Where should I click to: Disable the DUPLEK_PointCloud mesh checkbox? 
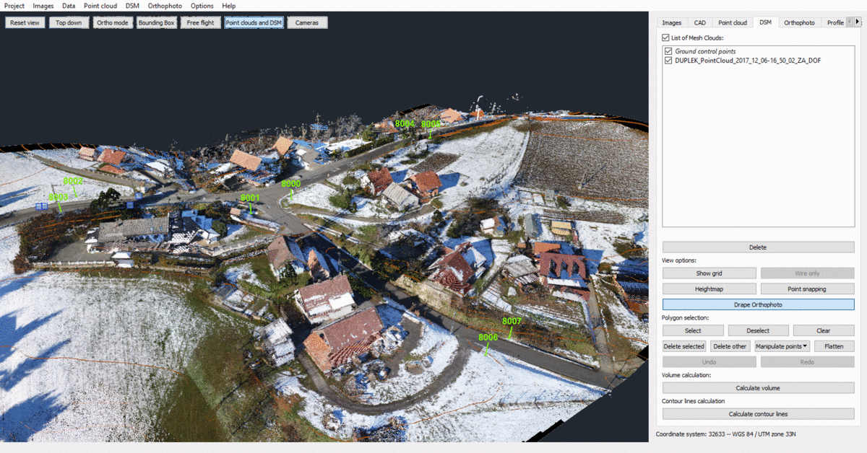[x=668, y=61]
